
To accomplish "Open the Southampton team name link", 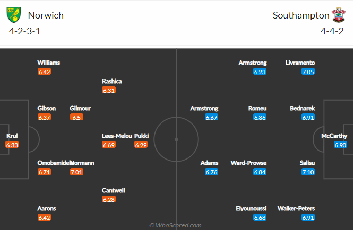I will 301,15.
